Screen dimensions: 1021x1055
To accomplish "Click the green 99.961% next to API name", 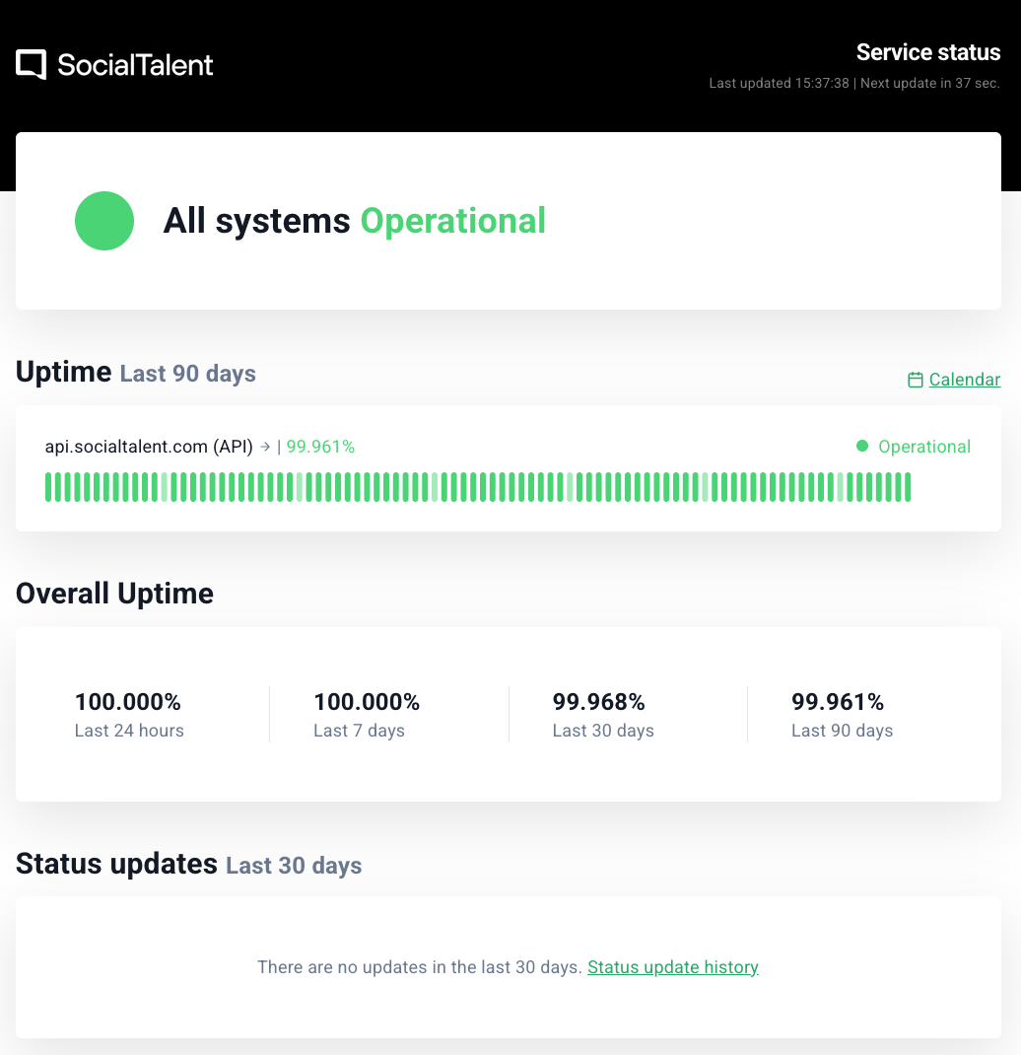I will [x=320, y=447].
